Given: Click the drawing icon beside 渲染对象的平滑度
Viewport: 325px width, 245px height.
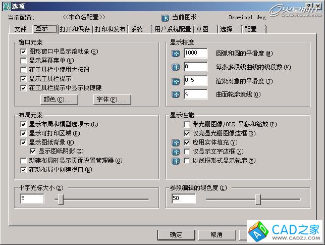Looking at the screenshot, I should (x=176, y=81).
